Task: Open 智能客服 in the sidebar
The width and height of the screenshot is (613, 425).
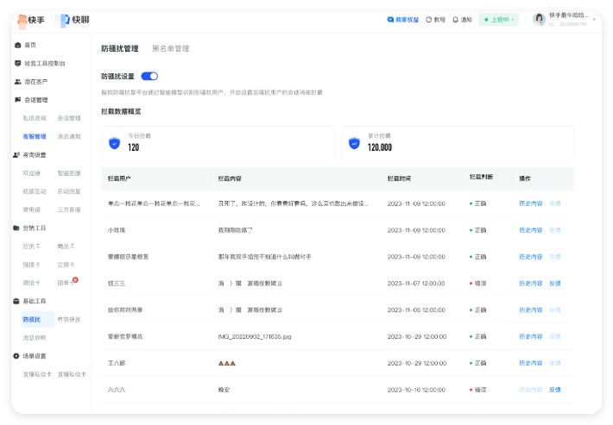Action: coord(69,173)
